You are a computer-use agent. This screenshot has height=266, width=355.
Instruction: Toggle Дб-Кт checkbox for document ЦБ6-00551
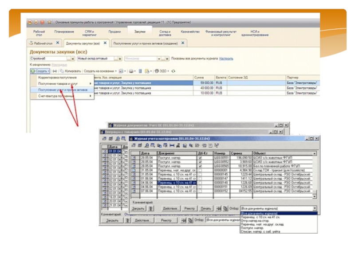pos(200,157)
